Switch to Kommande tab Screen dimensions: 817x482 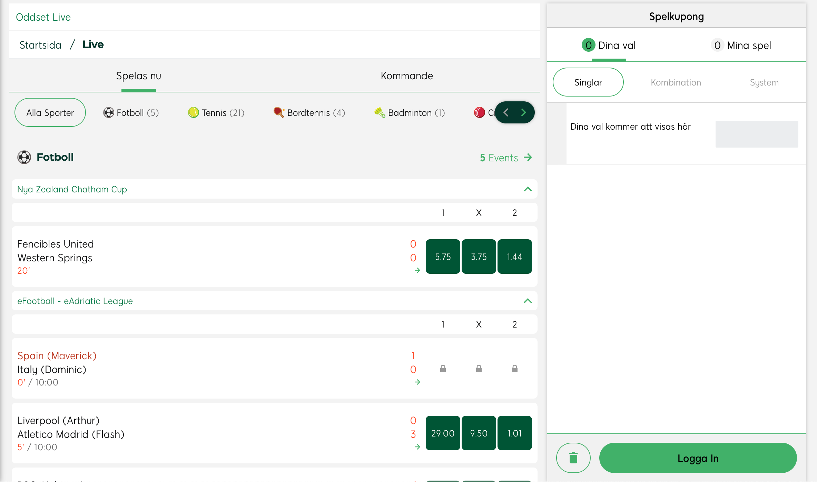pos(407,76)
